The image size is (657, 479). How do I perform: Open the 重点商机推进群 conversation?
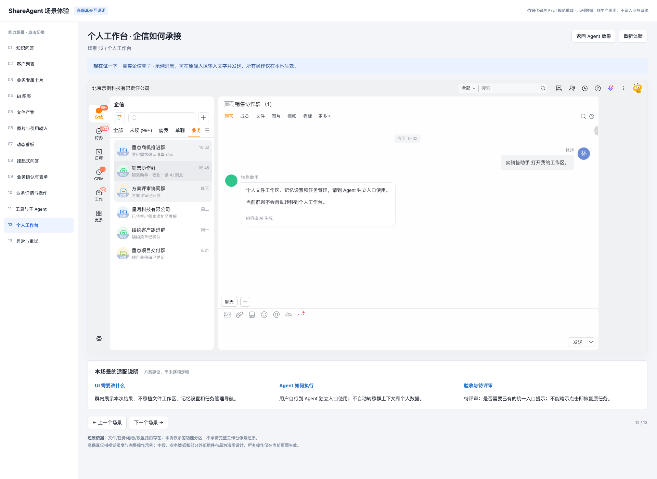[x=163, y=151]
